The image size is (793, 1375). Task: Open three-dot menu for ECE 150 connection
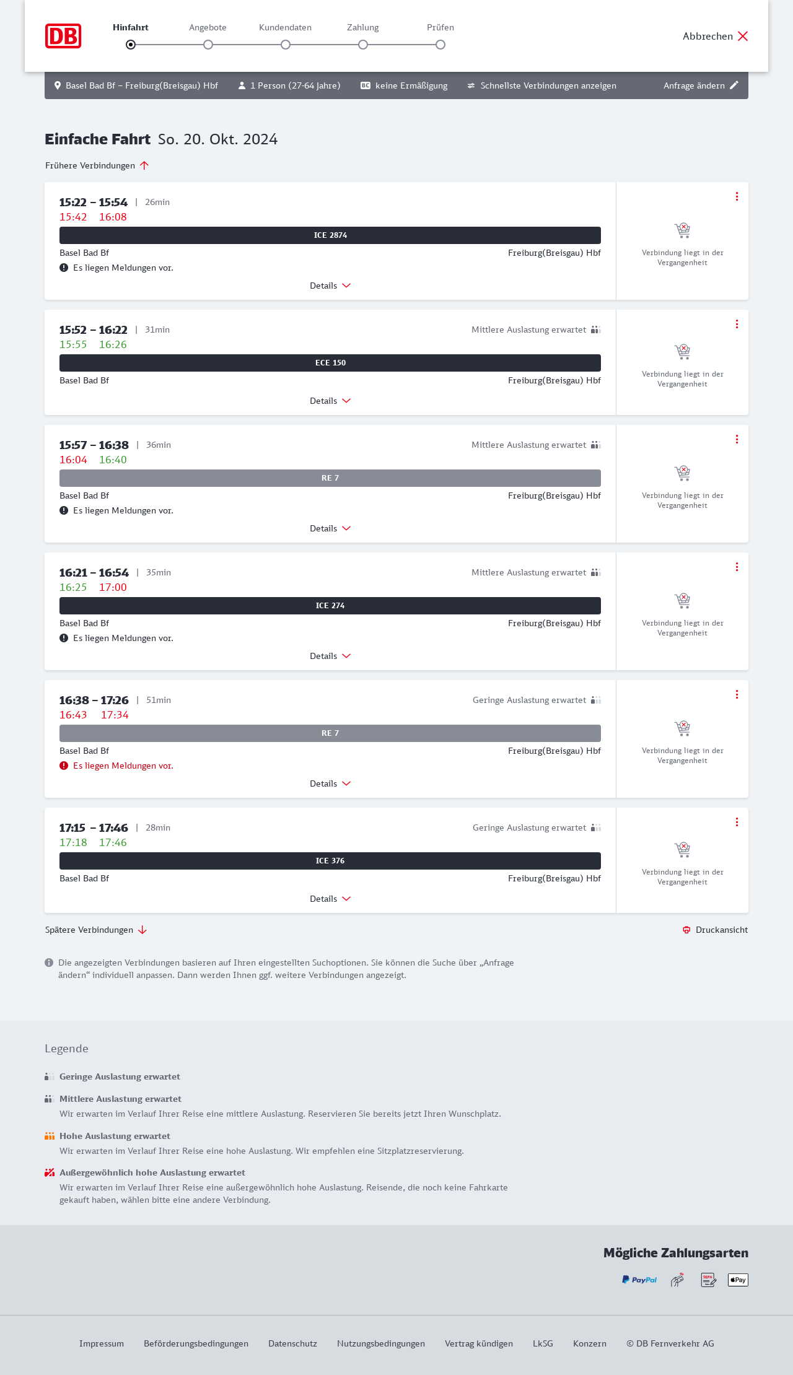click(x=737, y=324)
